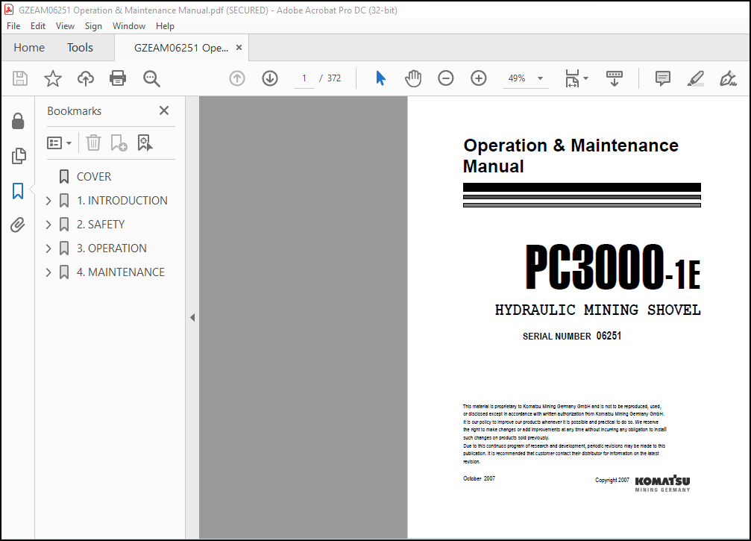Click the scrolling mode keyboard icon
This screenshot has height=541, width=751.
615,78
